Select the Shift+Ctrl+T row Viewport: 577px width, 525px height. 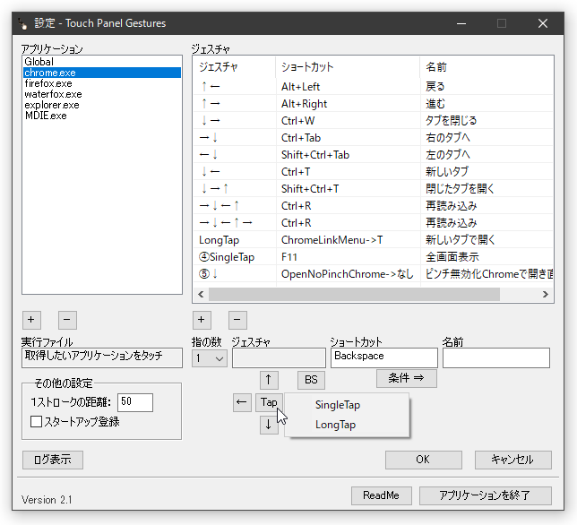[x=373, y=189]
